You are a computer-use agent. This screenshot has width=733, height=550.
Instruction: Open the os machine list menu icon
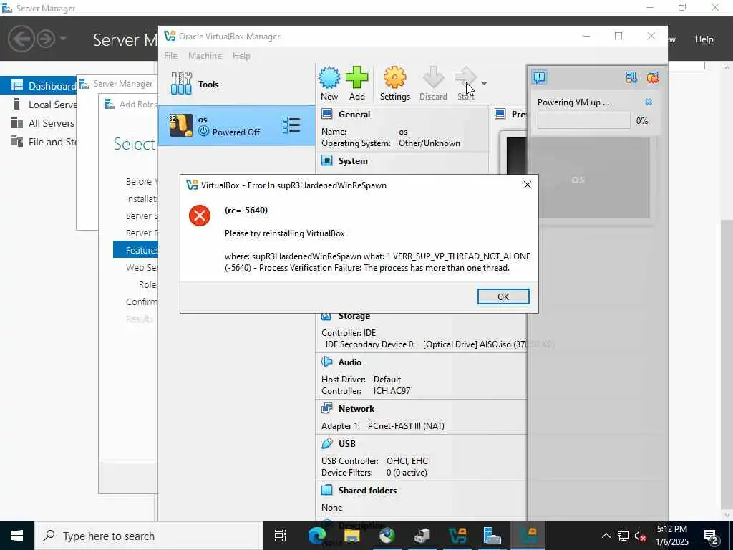(x=291, y=125)
